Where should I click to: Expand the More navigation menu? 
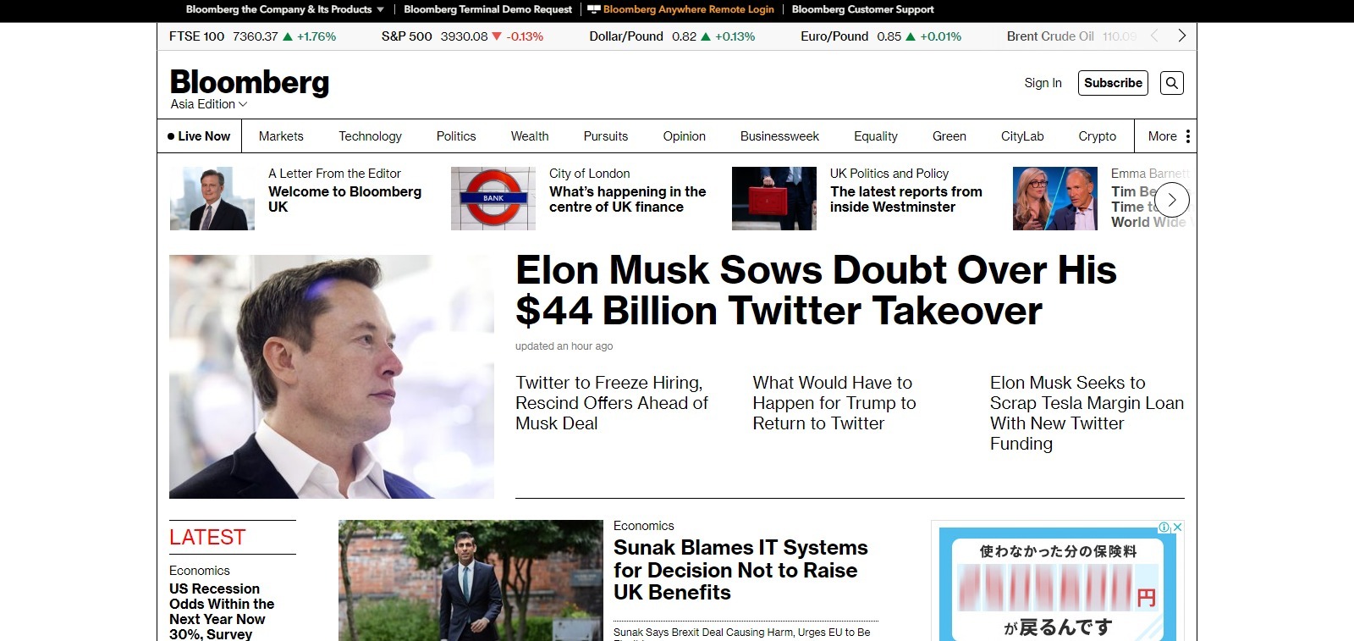pos(1164,135)
